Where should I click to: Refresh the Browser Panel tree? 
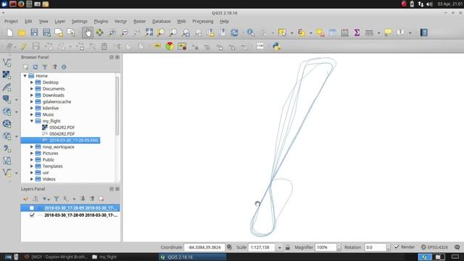pyautogui.click(x=36, y=67)
